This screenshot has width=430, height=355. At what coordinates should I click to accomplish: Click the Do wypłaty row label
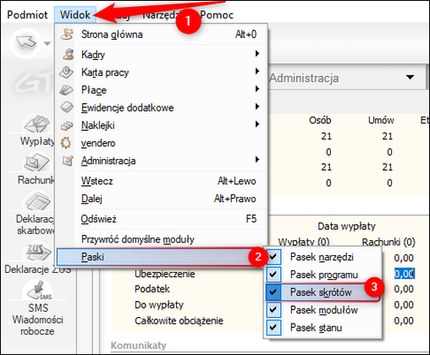click(x=159, y=304)
